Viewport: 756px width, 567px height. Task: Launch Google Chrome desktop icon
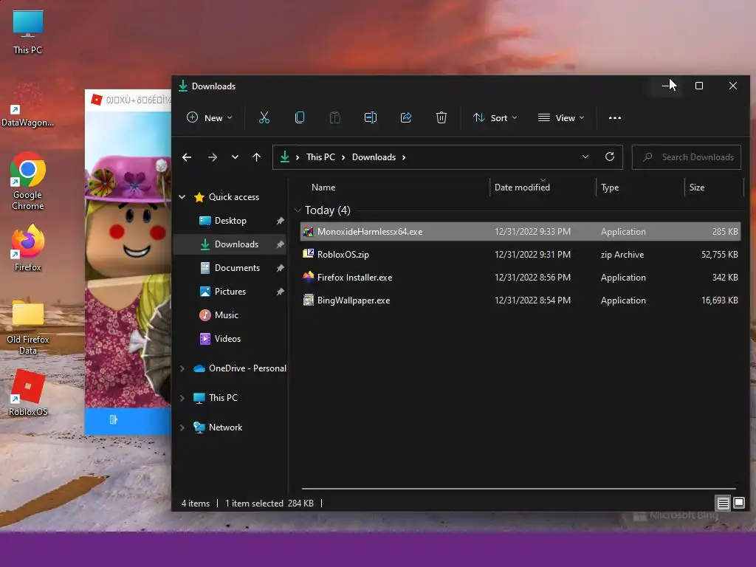28,182
